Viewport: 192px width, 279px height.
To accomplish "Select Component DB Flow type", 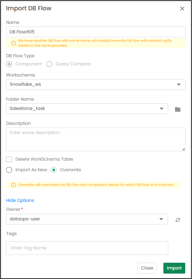I will (x=9, y=64).
